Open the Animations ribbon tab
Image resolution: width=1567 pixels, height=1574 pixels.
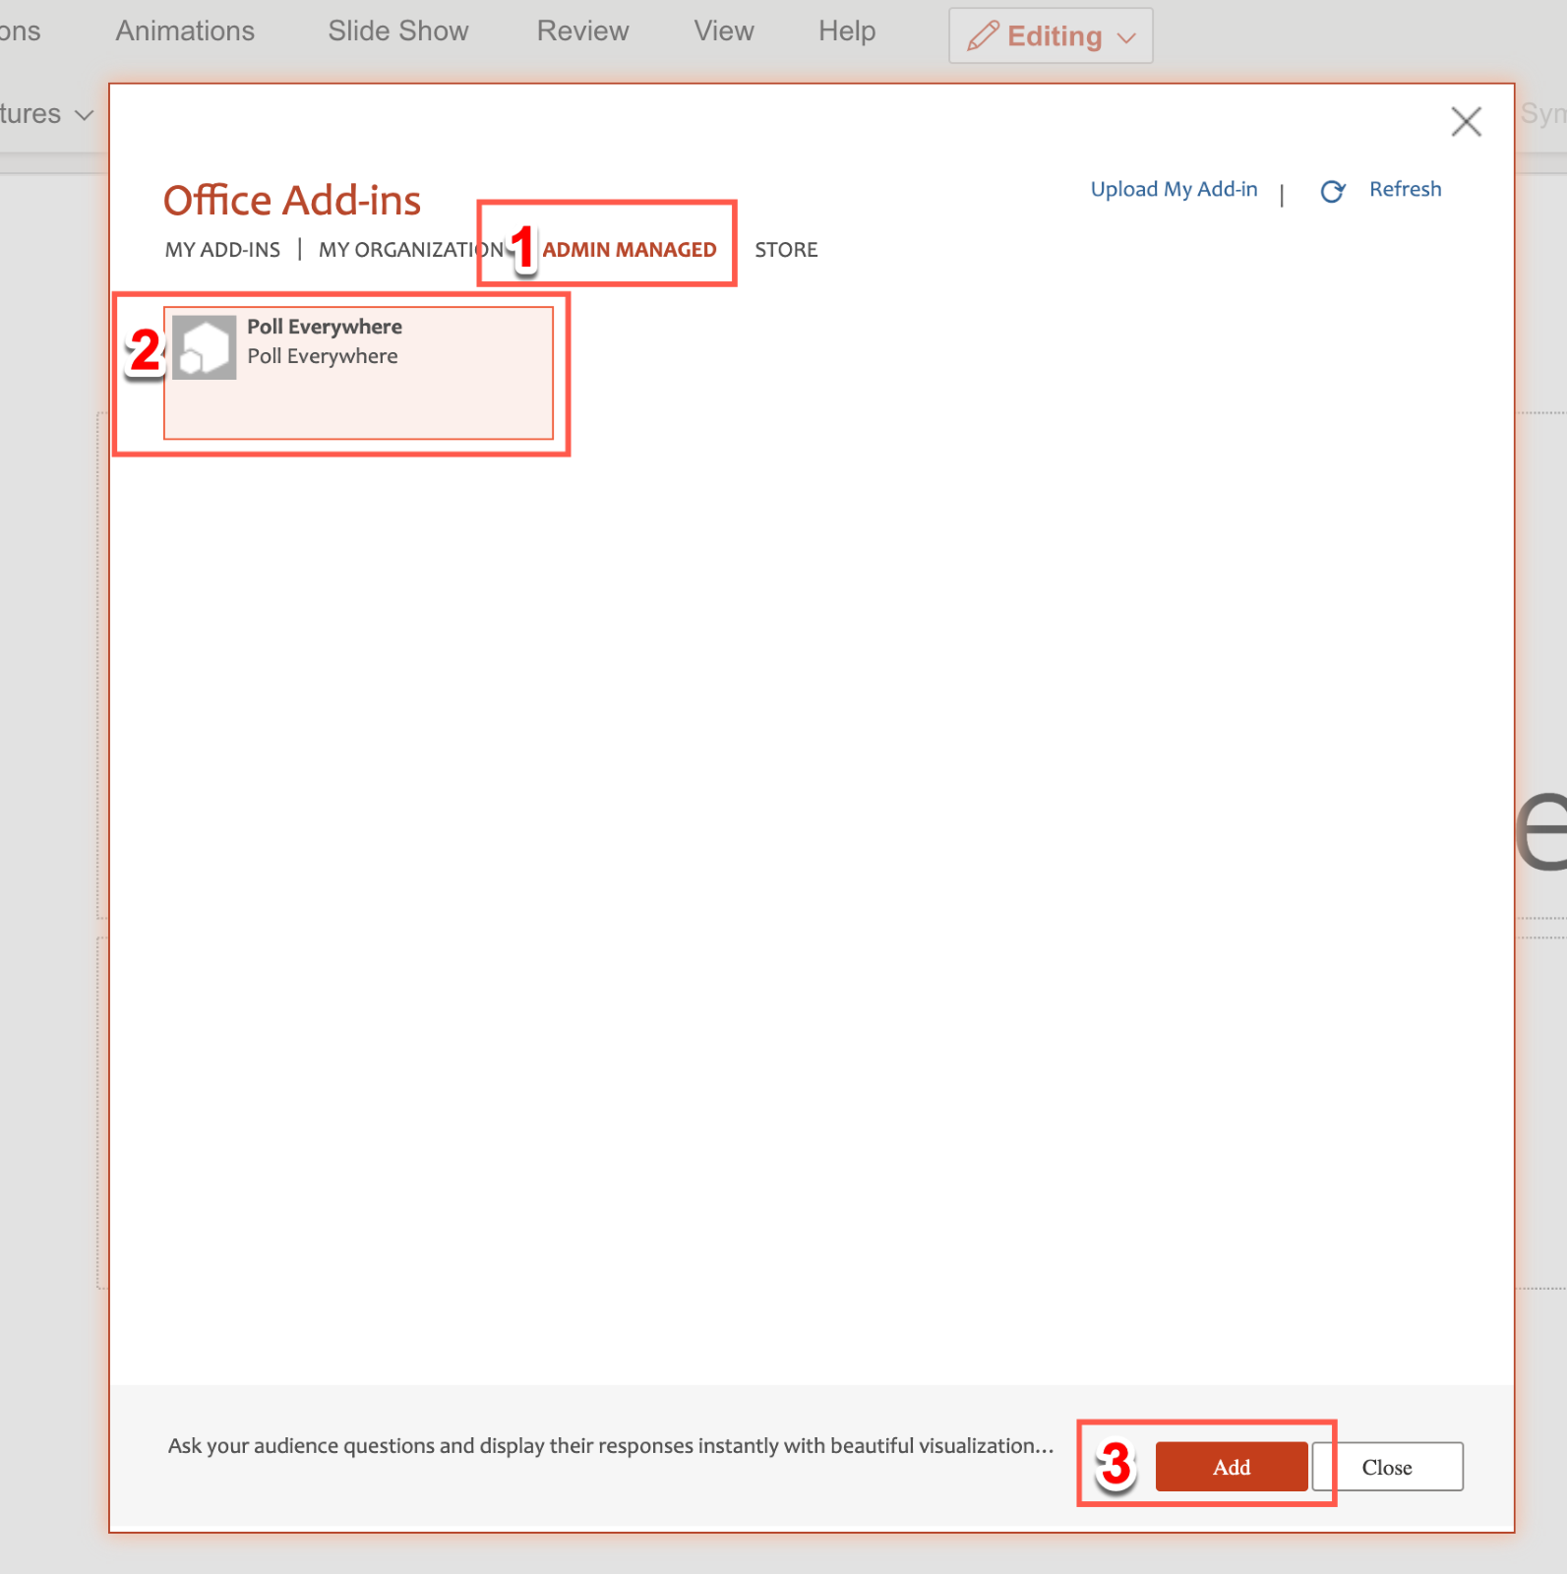pyautogui.click(x=185, y=31)
